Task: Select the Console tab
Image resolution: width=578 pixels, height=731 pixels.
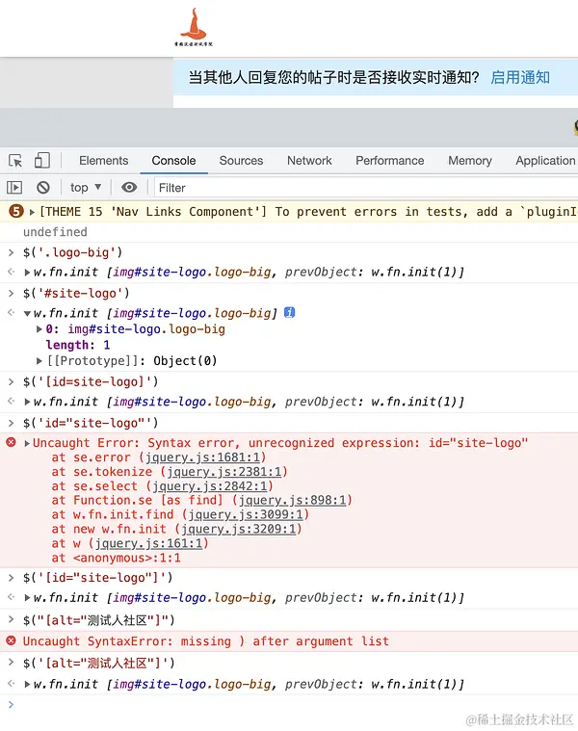Action: coord(173,161)
